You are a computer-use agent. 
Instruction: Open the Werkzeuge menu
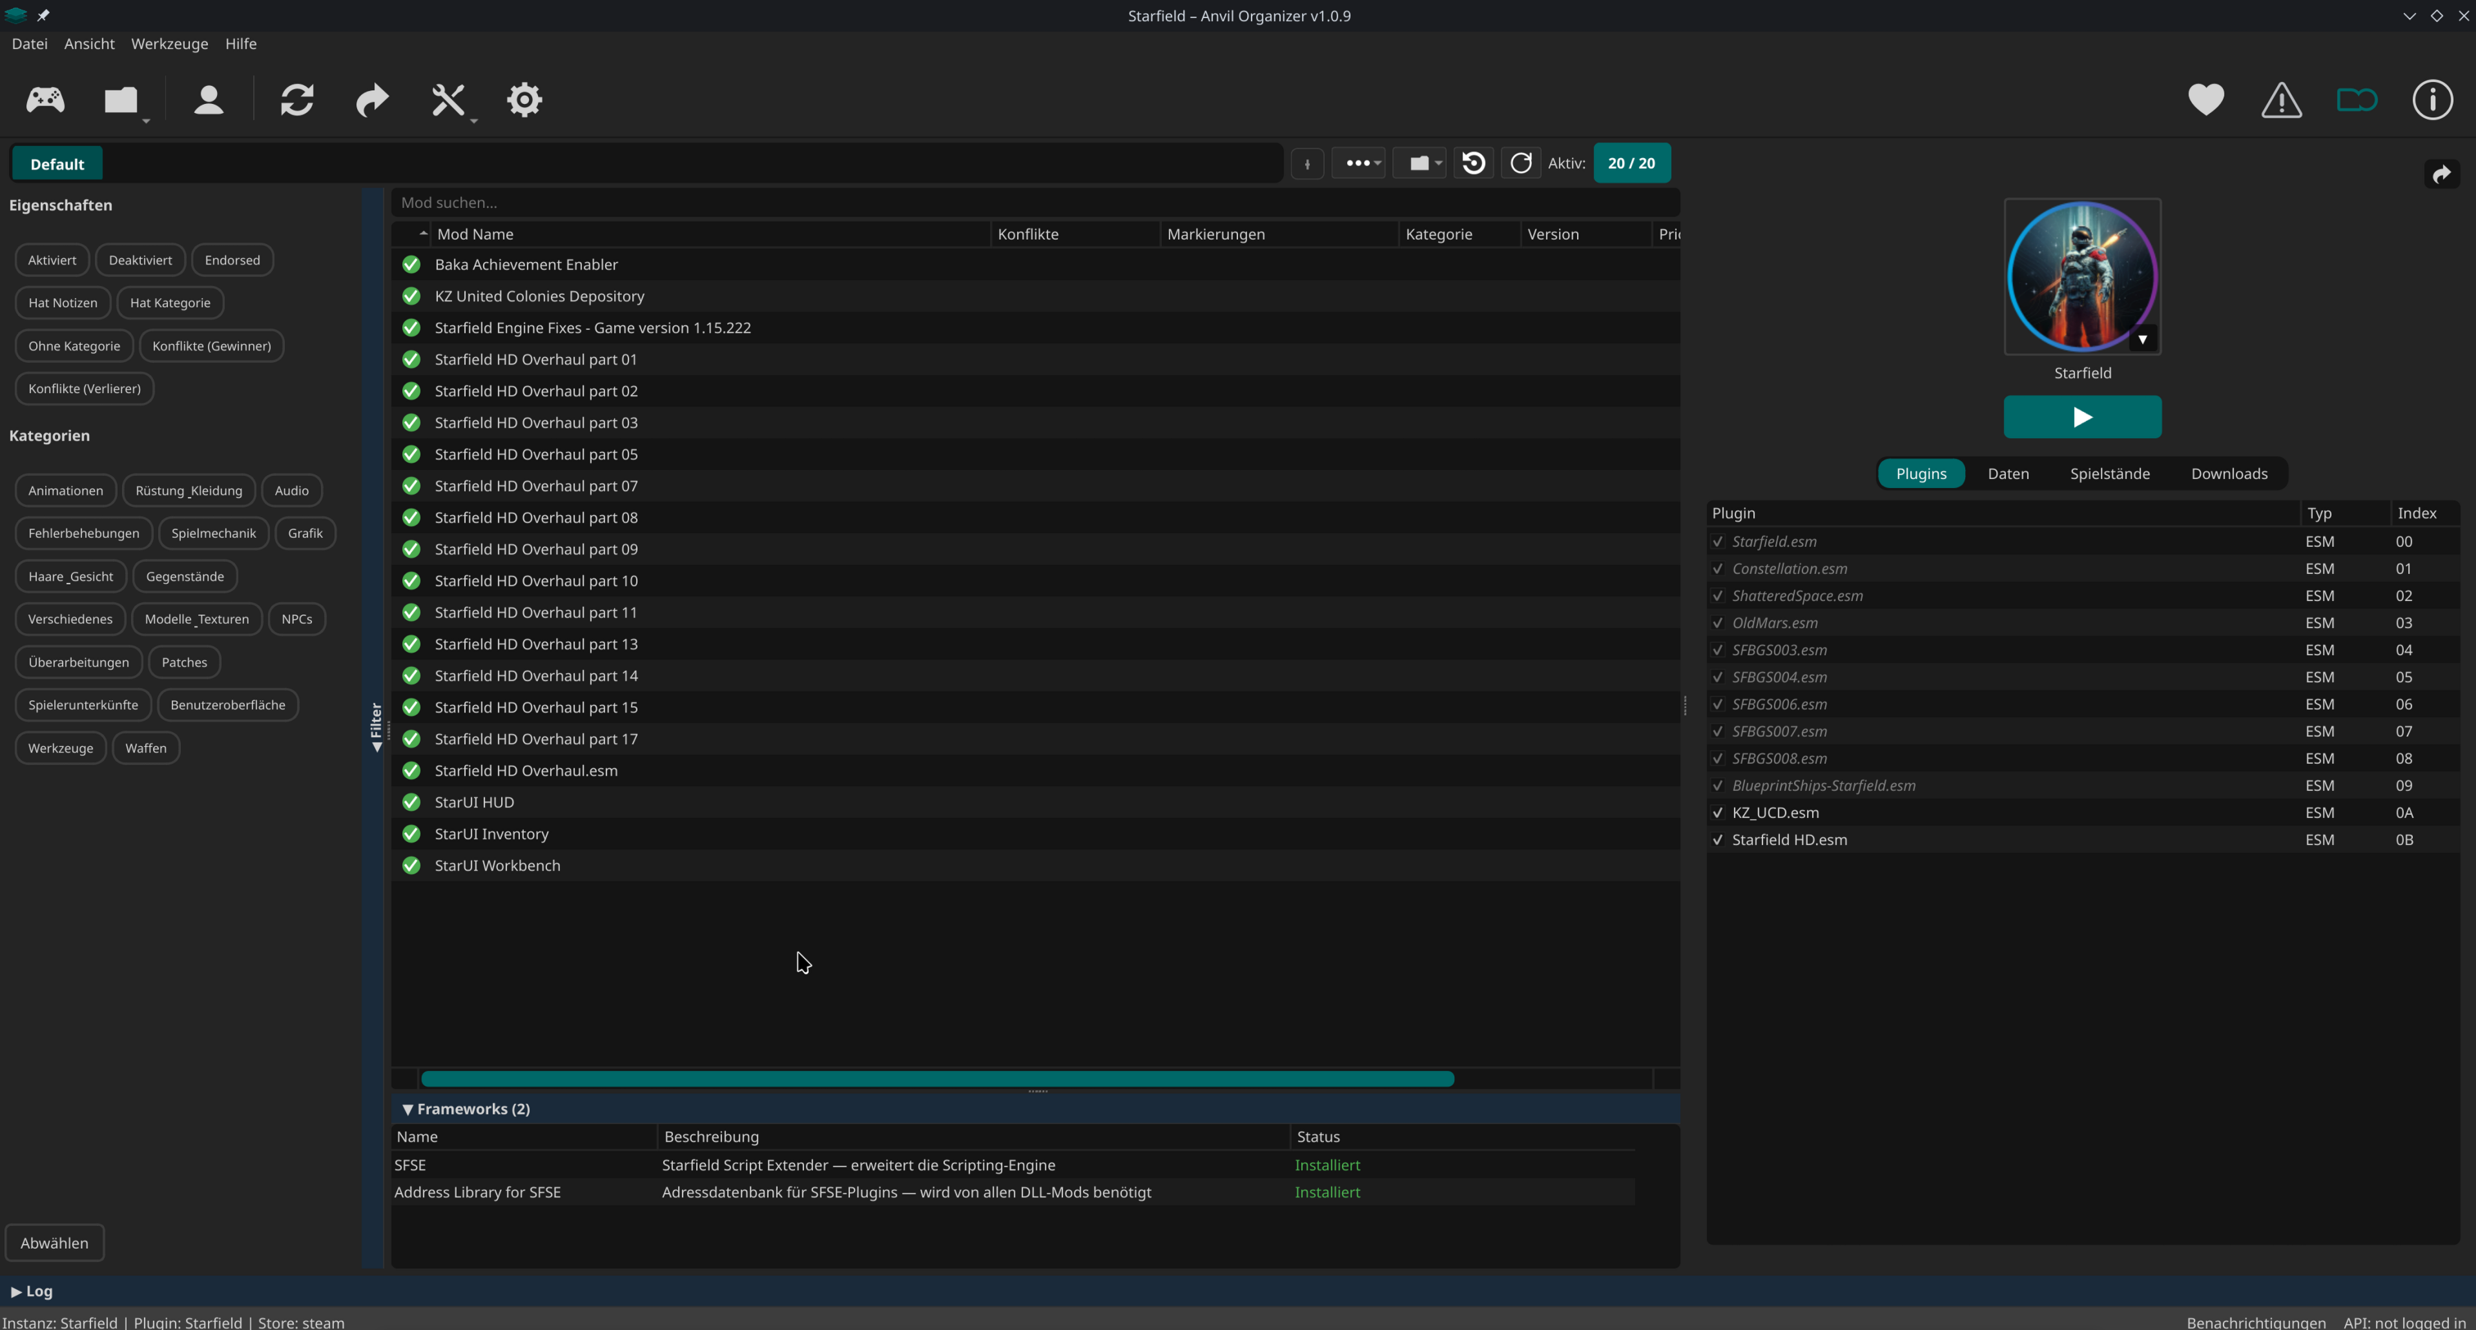[169, 44]
